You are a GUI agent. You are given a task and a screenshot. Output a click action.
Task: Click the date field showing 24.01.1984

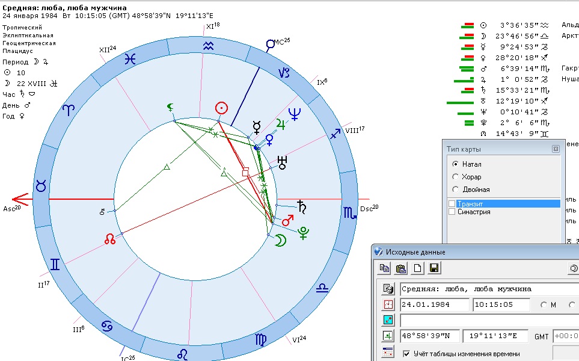pyautogui.click(x=434, y=304)
